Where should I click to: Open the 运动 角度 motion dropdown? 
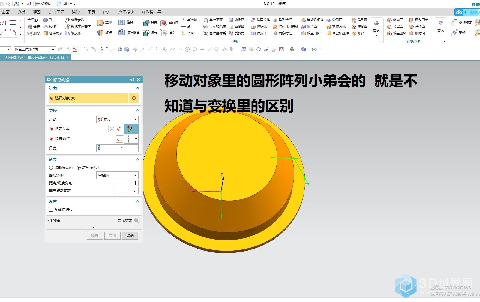click(117, 119)
